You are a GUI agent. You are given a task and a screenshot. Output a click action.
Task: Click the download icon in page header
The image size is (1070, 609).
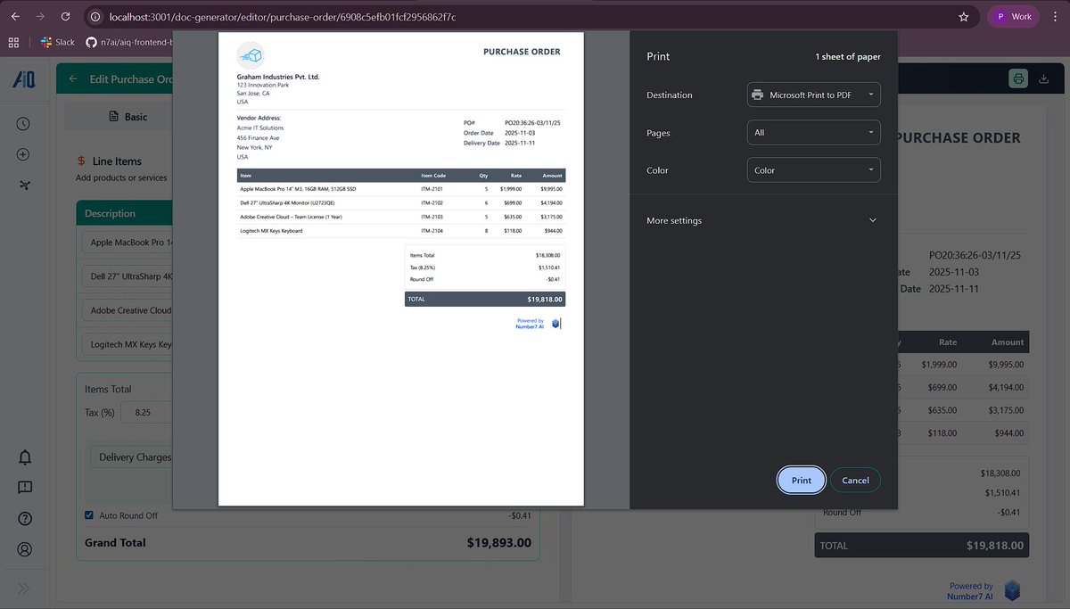pos(1044,78)
